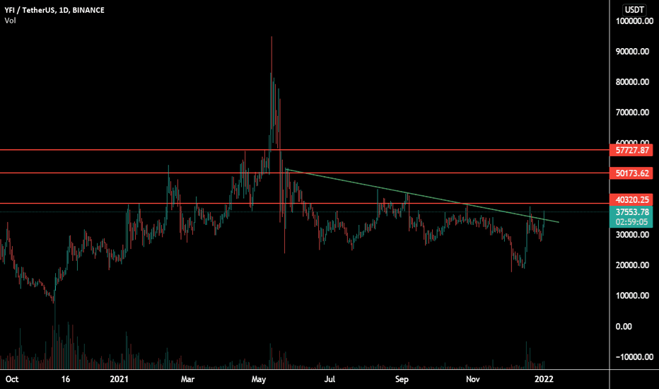Image resolution: width=659 pixels, height=389 pixels.
Task: Click the Mar date axis label
Action: pos(187,379)
